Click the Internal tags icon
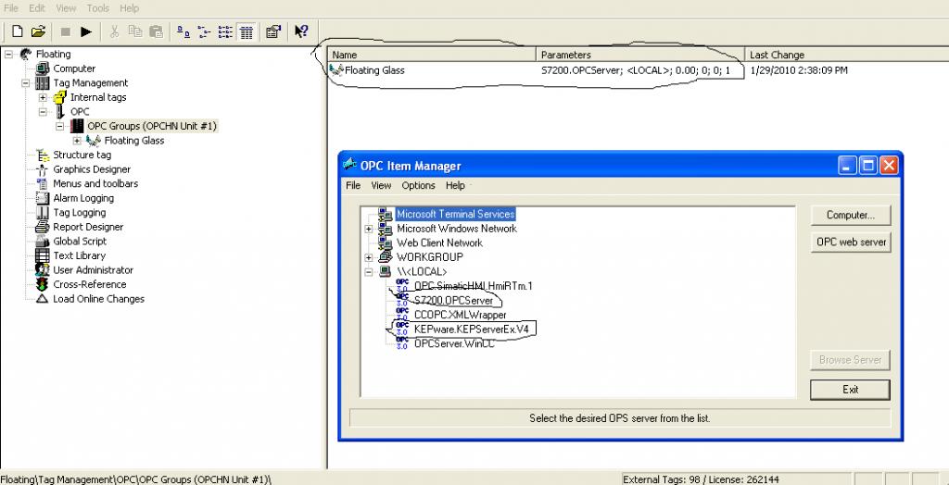The width and height of the screenshot is (949, 485). (59, 97)
